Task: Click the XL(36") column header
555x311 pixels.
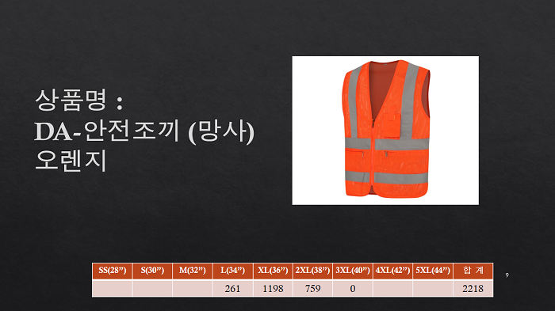Action: 273,271
